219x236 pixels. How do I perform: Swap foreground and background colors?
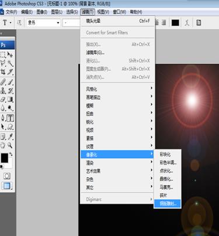[11, 154]
